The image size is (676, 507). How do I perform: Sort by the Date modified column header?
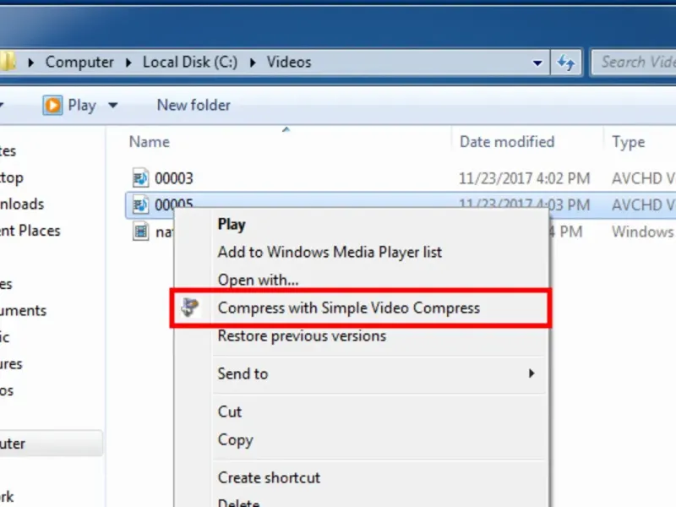pos(507,142)
